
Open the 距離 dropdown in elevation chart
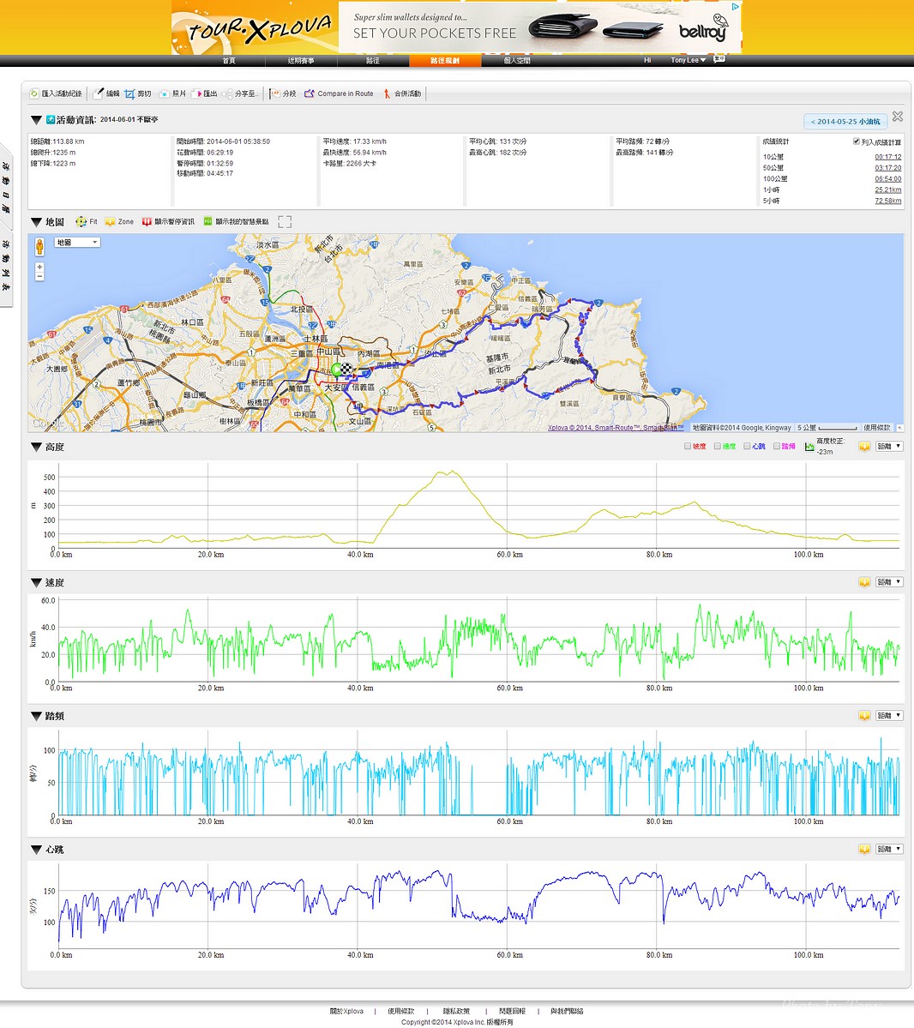888,447
